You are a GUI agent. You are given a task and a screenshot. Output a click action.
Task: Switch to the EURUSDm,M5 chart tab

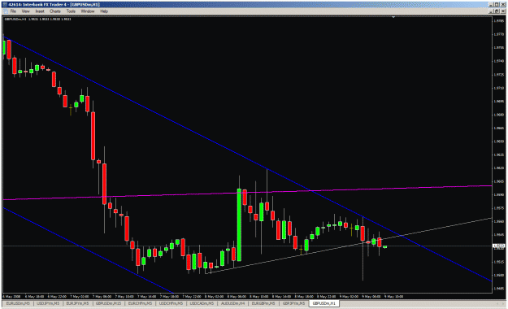[x=18, y=303]
